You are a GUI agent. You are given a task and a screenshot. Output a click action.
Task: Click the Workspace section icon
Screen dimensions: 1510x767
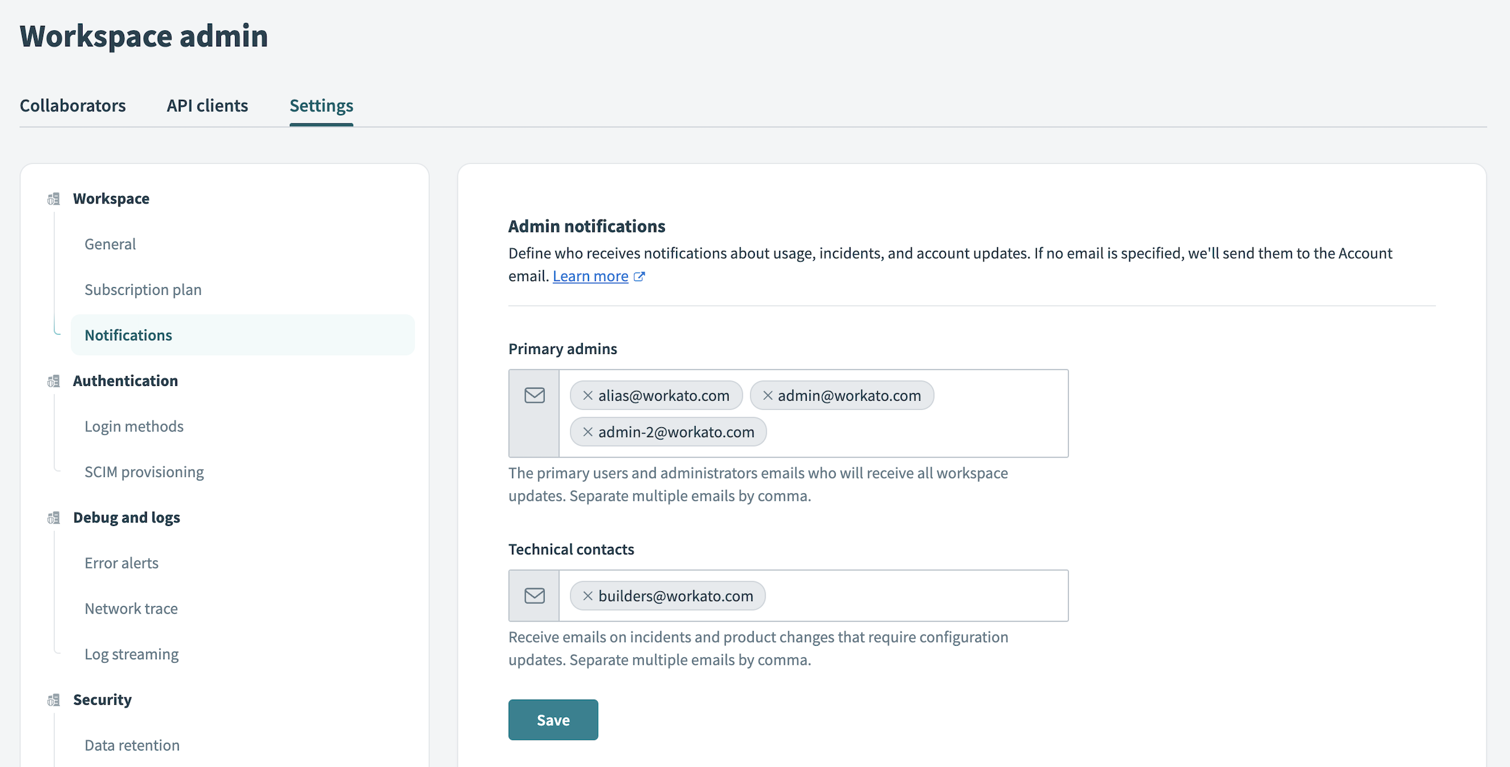tap(54, 198)
